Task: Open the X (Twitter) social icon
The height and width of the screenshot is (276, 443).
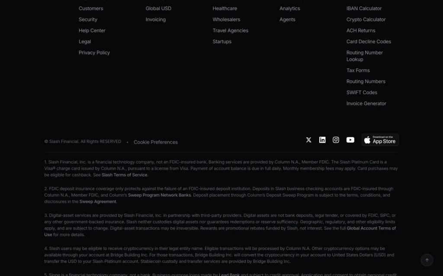Action: [308, 140]
